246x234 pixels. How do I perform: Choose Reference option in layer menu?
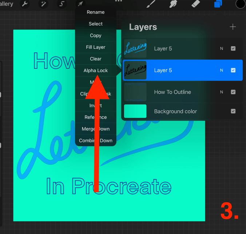coord(96,117)
